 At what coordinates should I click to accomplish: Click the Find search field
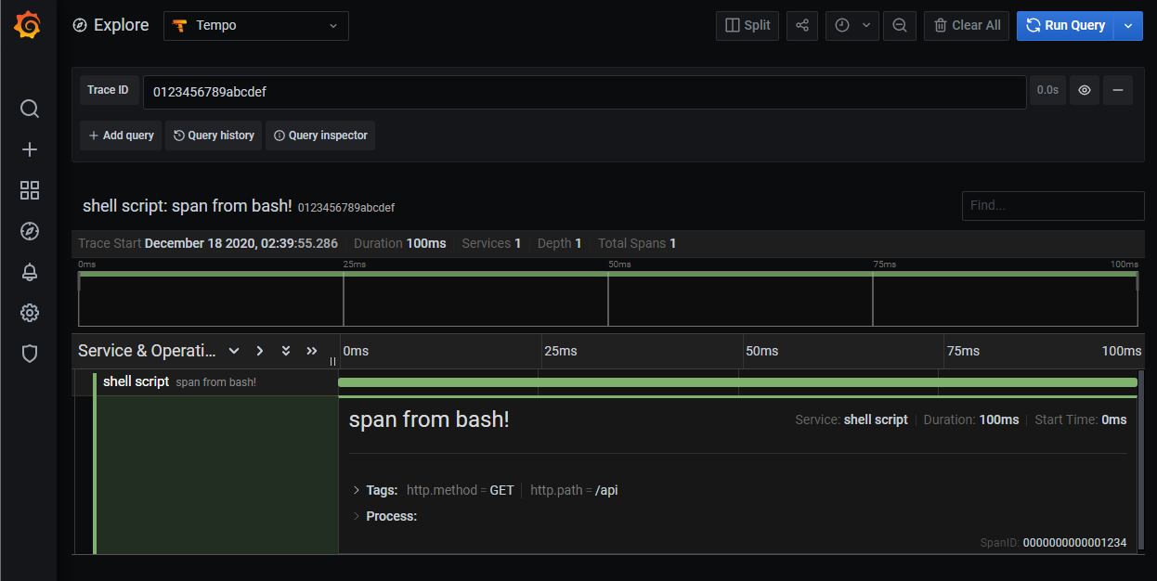tap(1053, 205)
